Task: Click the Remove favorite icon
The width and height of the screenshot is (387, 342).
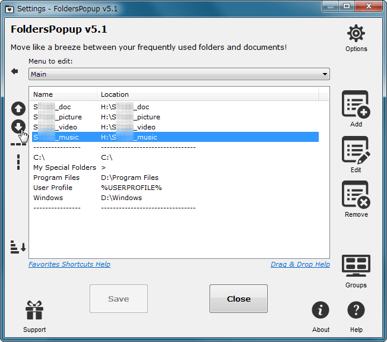Action: click(356, 194)
